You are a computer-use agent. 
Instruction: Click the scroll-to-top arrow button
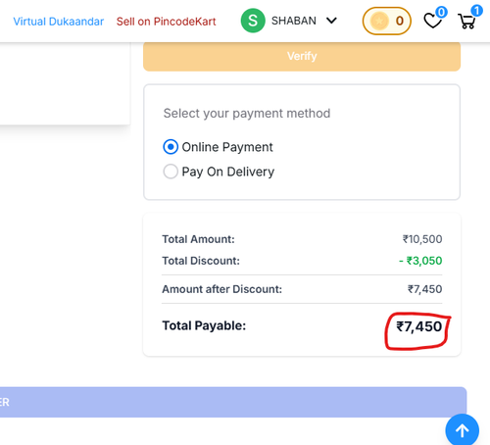463,429
